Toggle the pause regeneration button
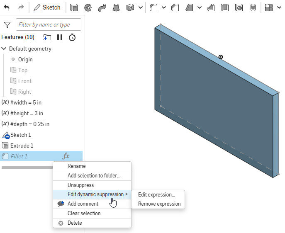Screen dimensions: 285x233 60,37
